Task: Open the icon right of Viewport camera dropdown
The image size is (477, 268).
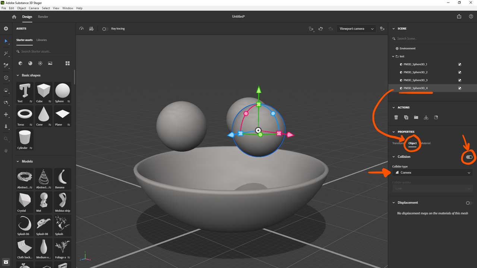Action: [x=382, y=29]
